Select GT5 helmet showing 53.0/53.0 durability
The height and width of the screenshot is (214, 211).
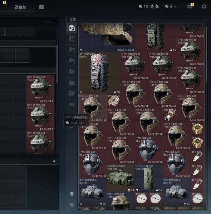pyautogui.click(x=40, y=89)
